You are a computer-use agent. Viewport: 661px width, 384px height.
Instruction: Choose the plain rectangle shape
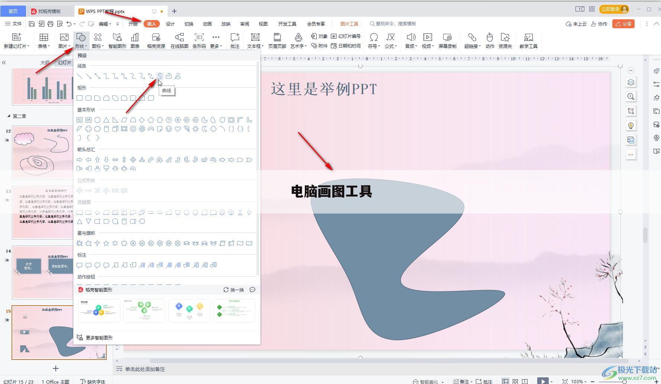(80, 98)
